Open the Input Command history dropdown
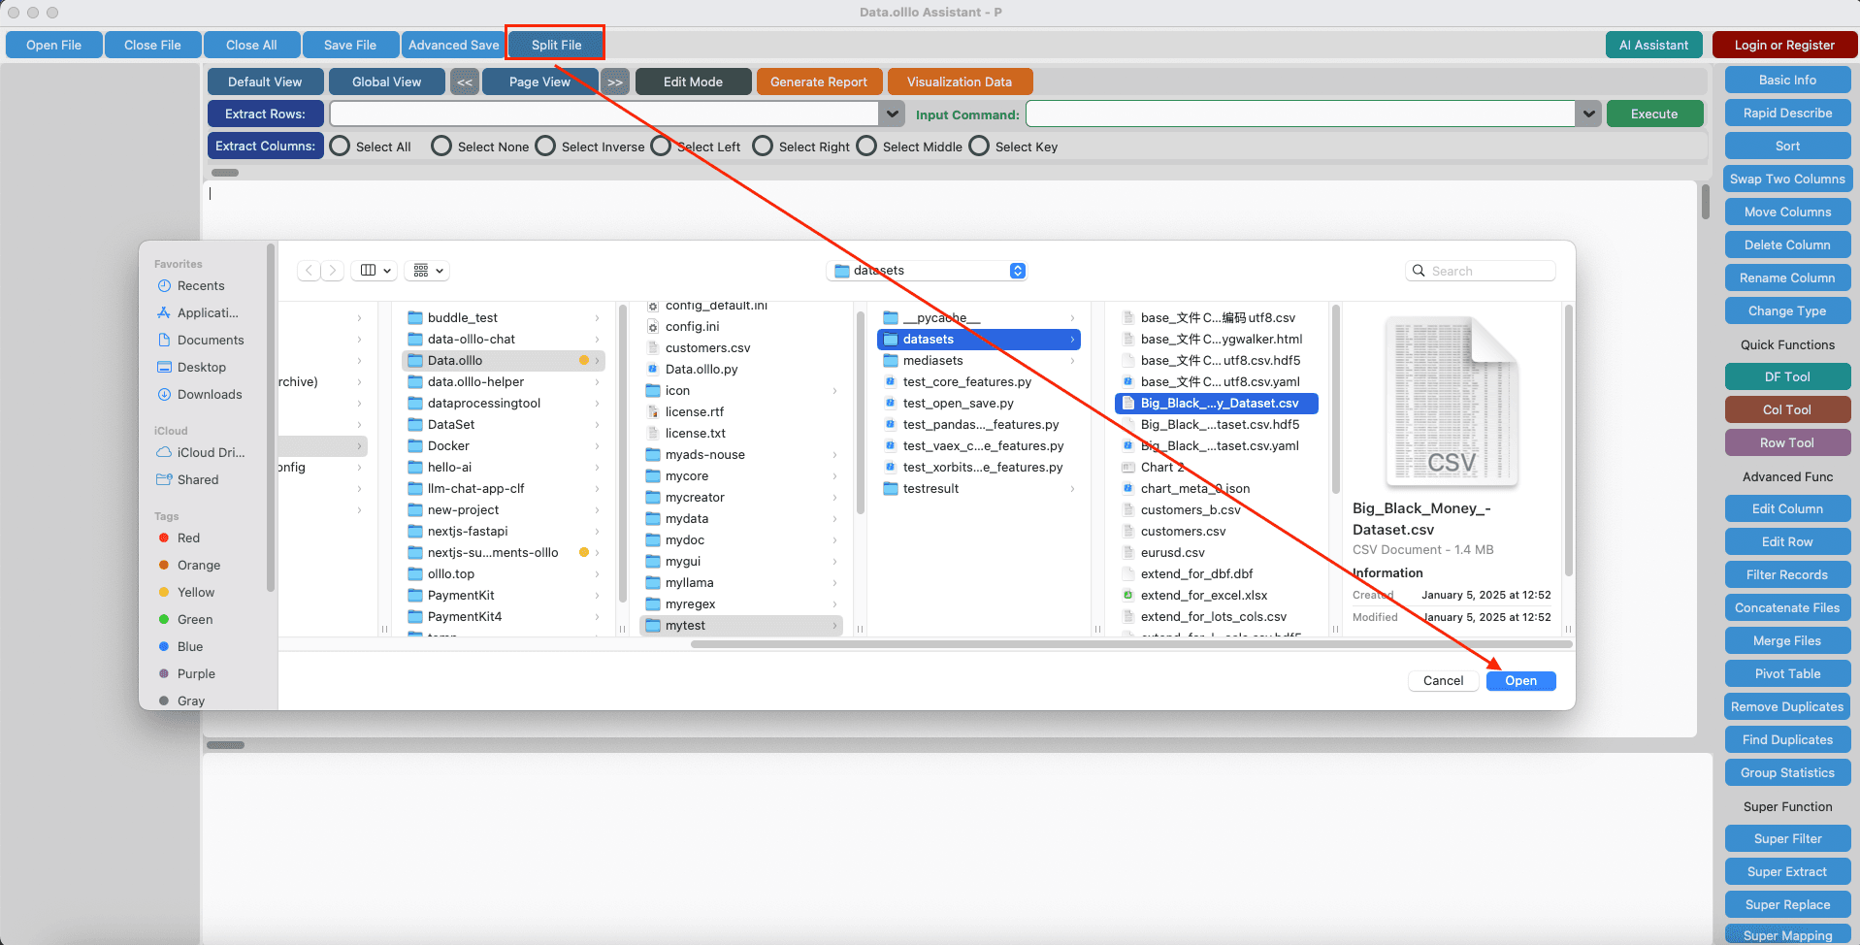Image resolution: width=1860 pixels, height=945 pixels. (1588, 114)
